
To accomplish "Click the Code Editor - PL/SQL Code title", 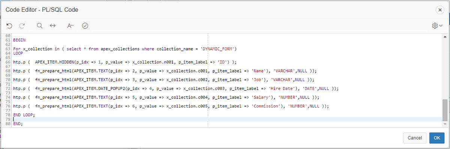I will pyautogui.click(x=42, y=10).
